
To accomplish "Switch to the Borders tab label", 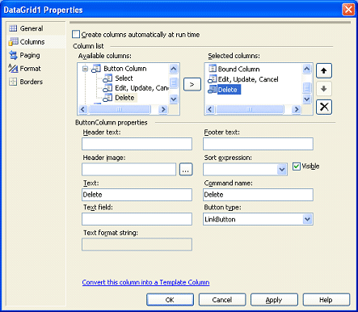I will tap(32, 82).
